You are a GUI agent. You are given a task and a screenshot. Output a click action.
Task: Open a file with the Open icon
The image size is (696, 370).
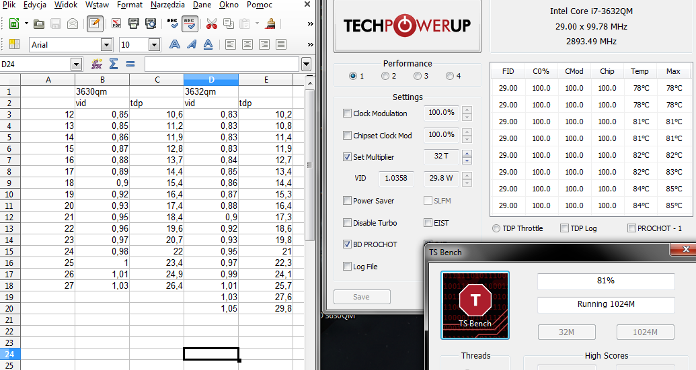39,24
